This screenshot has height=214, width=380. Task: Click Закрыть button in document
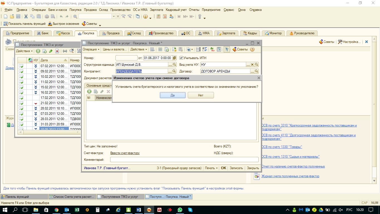(x=253, y=168)
